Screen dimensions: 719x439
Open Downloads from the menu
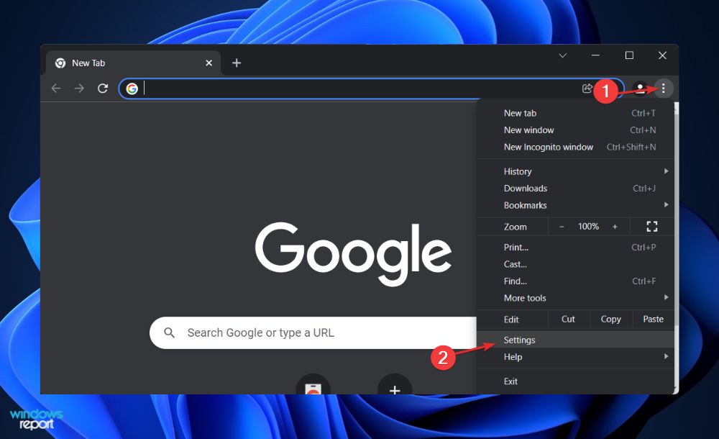point(575,189)
